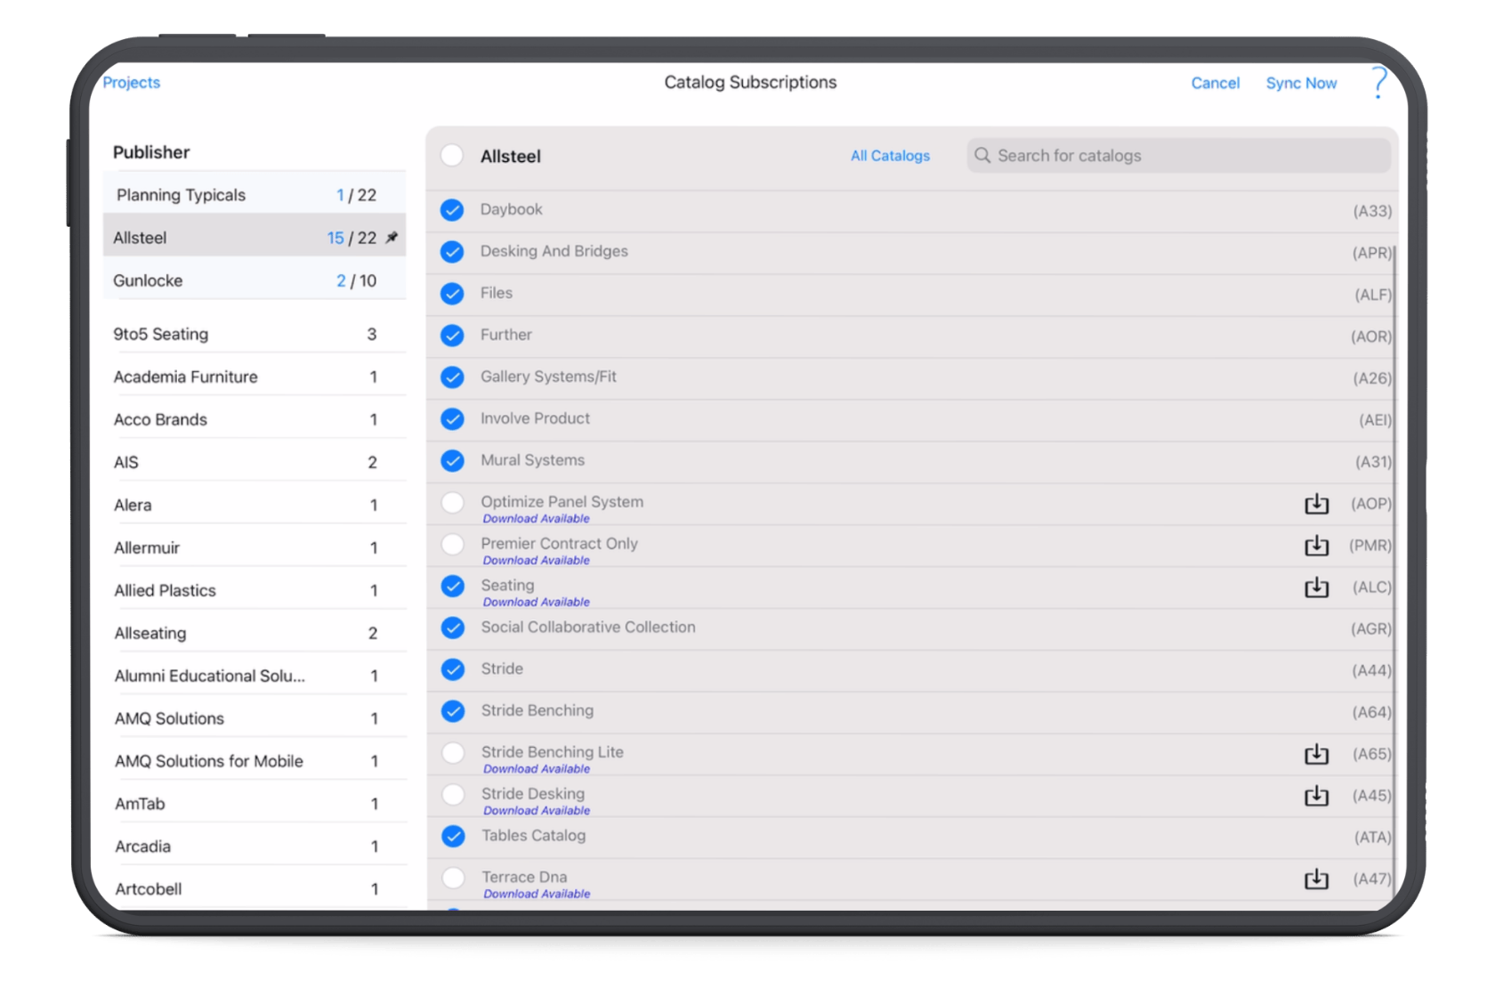Cancel catalog subscription changes
1495x997 pixels.
click(x=1215, y=83)
